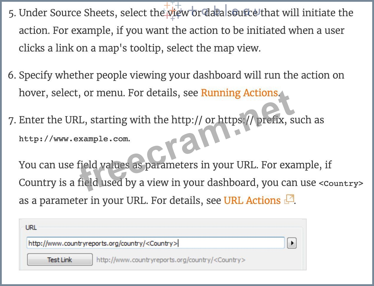Click inside the URL text field

click(227, 243)
